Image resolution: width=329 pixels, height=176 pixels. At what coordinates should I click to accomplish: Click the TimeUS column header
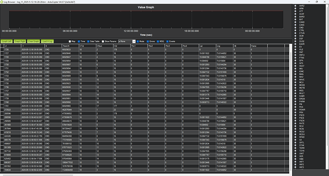coord(70,46)
